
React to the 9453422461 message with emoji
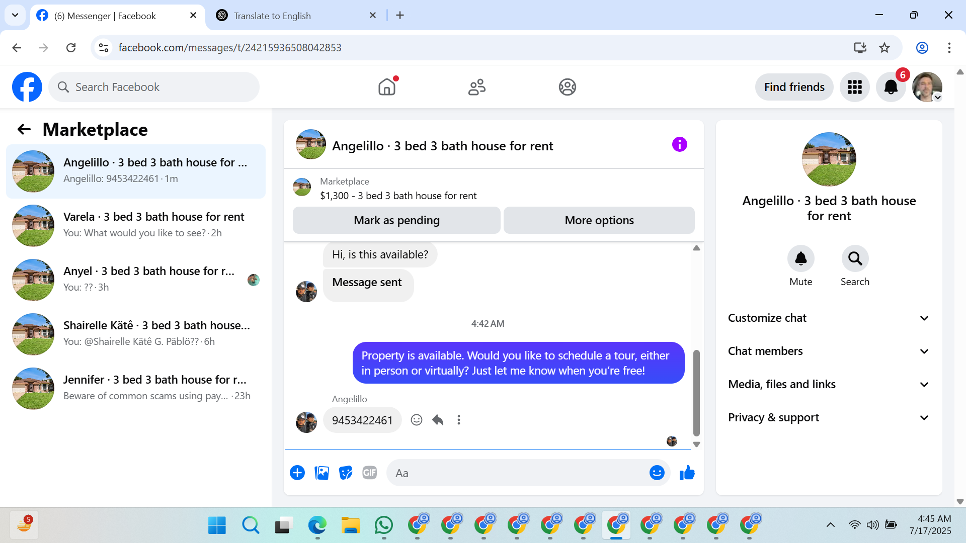coord(416,420)
